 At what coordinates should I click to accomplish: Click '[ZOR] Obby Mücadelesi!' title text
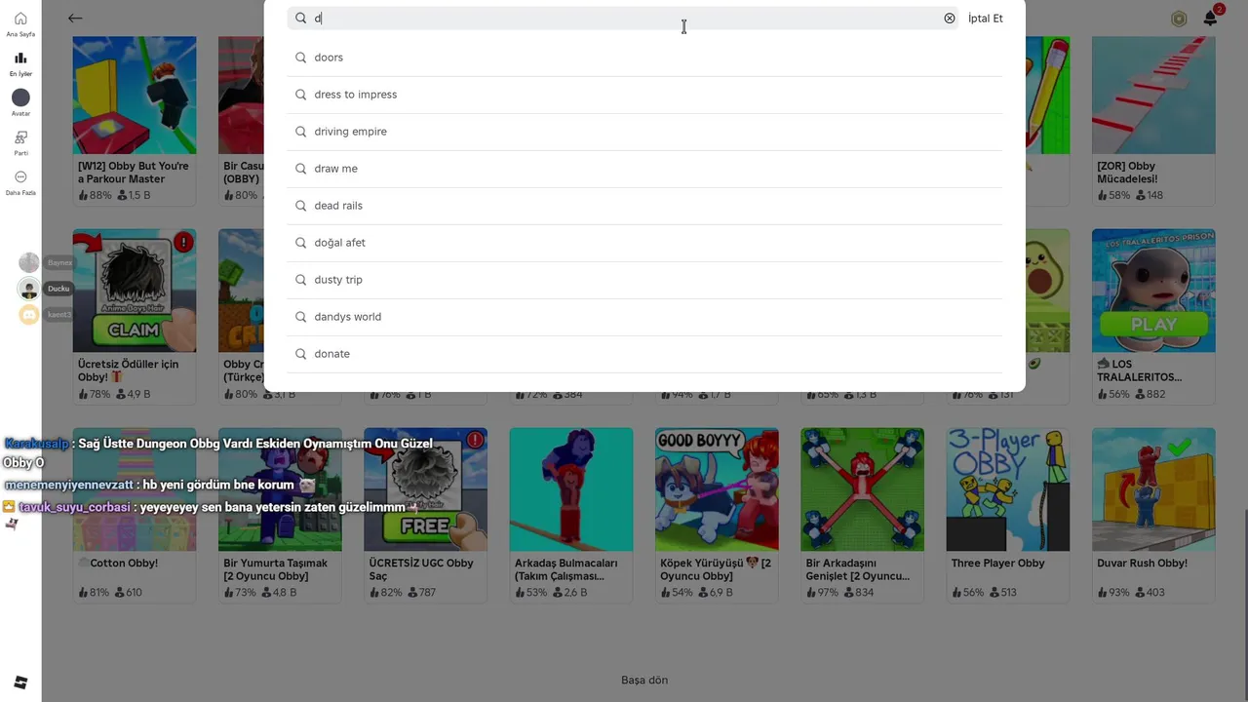[x=1127, y=173]
